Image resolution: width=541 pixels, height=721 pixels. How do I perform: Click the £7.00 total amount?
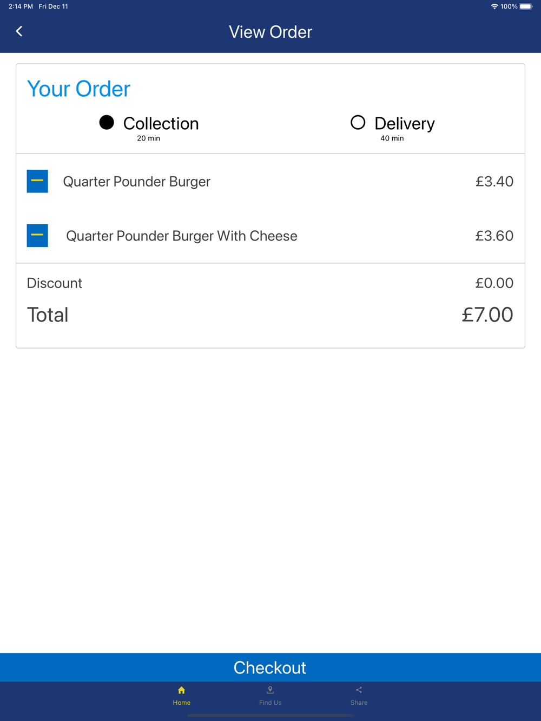[487, 315]
